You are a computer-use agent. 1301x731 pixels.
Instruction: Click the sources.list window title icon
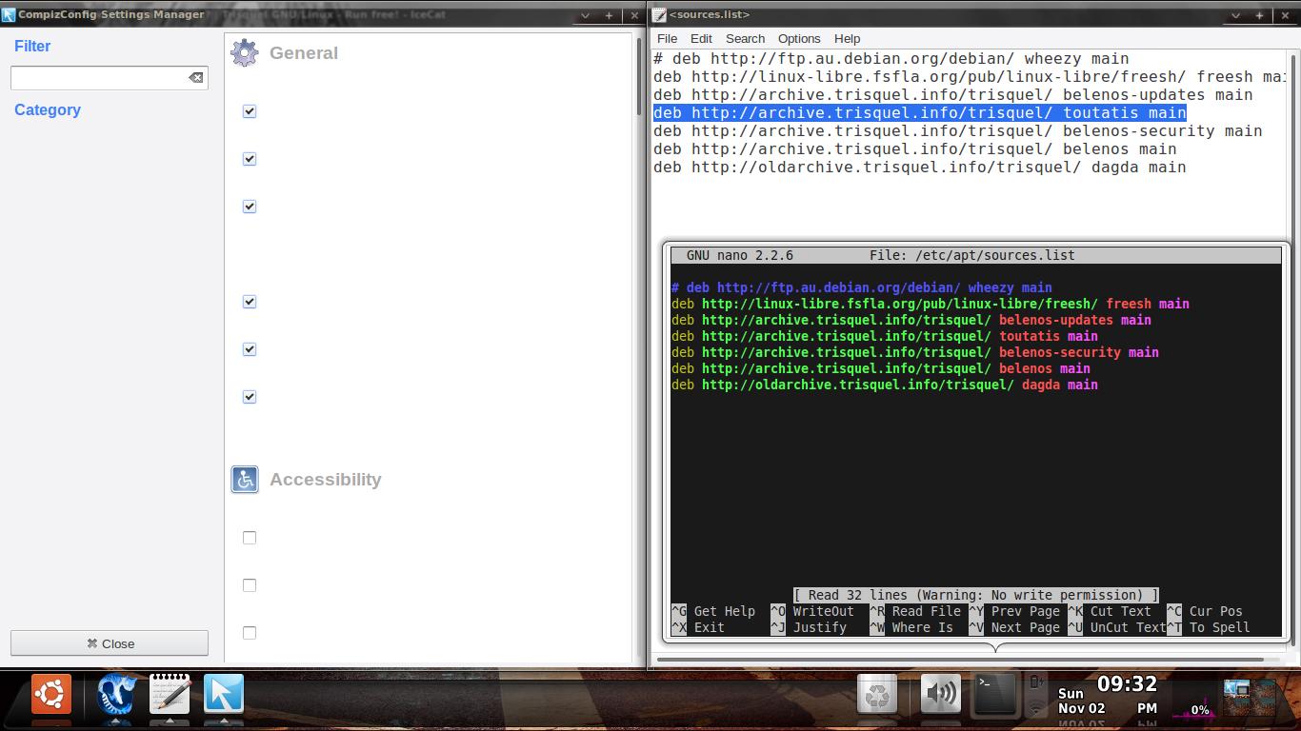pos(659,15)
